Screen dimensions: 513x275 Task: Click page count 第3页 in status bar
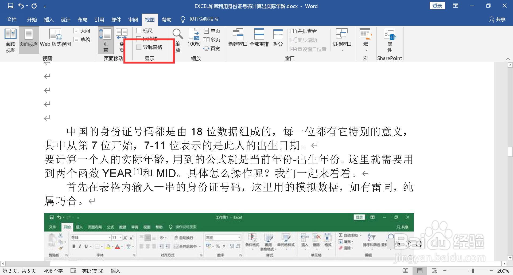point(19,271)
